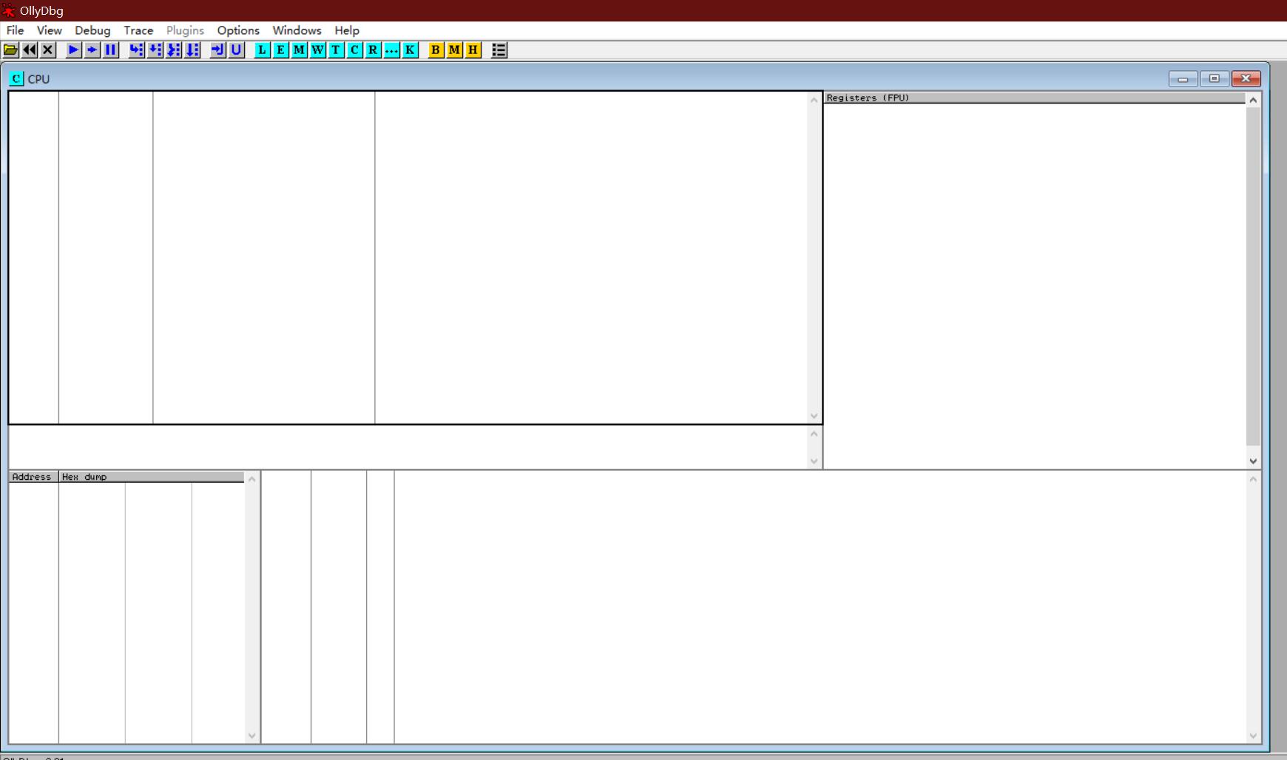Show CPU window (cyan C toolbar icon)
Screen dimensions: 1287x760
coord(355,50)
